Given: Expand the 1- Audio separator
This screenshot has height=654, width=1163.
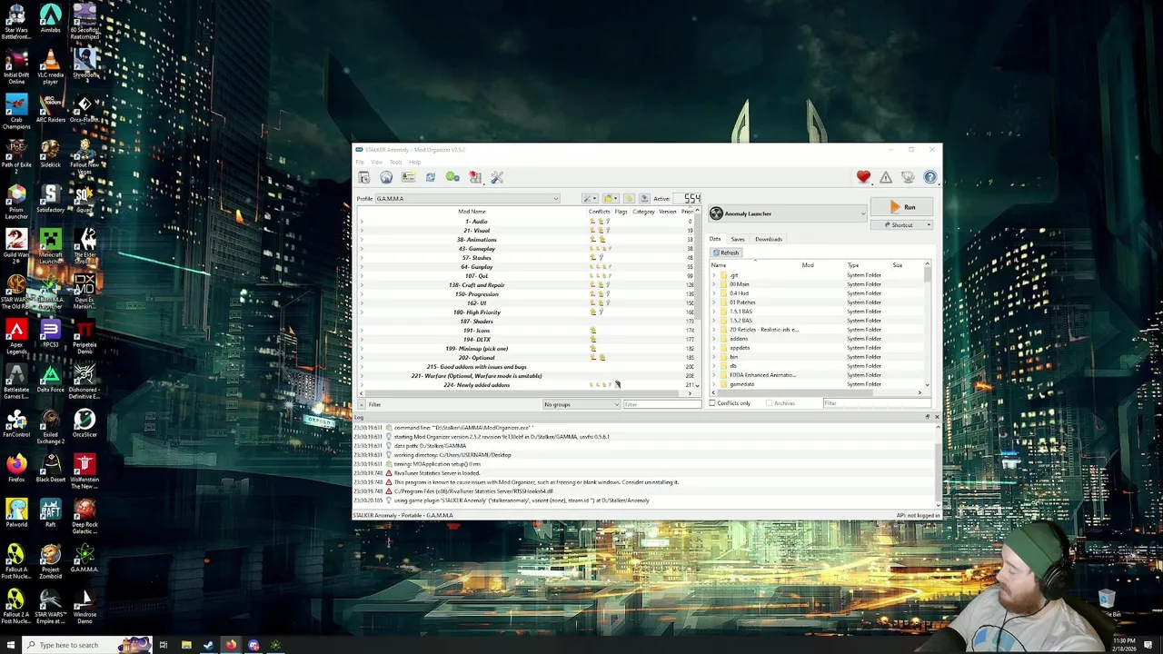Looking at the screenshot, I should point(362,222).
